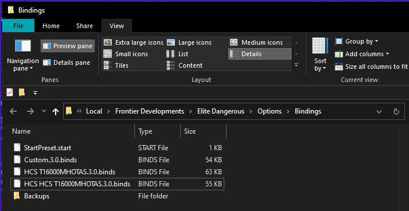Viewport: 409px width, 211px height.
Task: Click the Properties quick access icon
Action: (x=10, y=92)
